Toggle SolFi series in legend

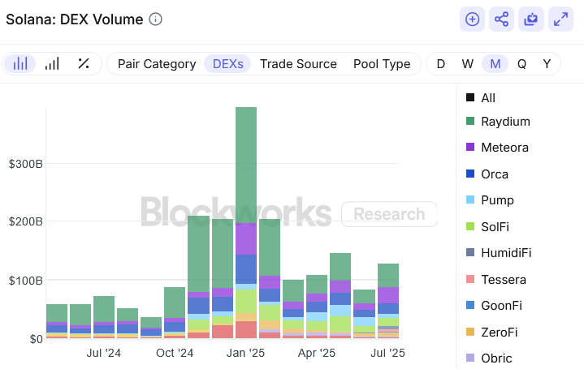(487, 226)
